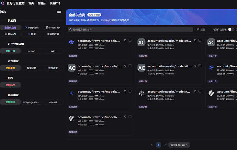Click the Moonshot striped icon on the last-row card
The image size is (237, 150).
[72, 118]
